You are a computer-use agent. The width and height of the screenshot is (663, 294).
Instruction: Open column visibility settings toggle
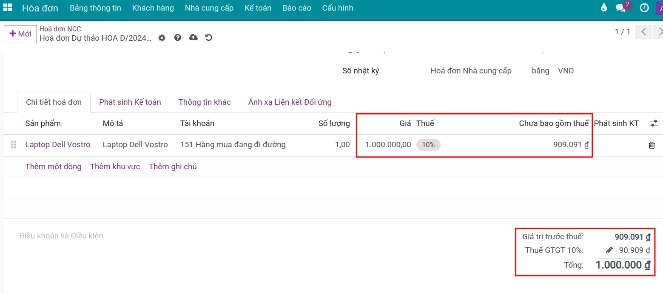654,123
